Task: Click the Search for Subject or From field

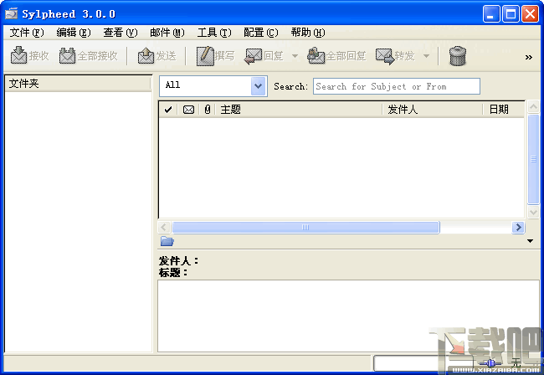Action: [397, 86]
